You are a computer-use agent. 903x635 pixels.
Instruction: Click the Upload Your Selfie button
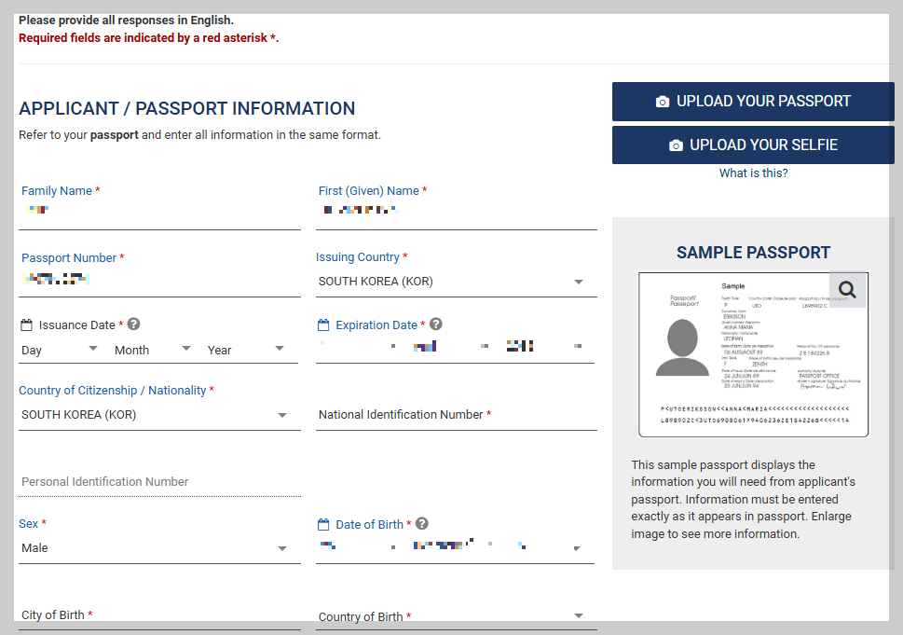click(x=753, y=145)
